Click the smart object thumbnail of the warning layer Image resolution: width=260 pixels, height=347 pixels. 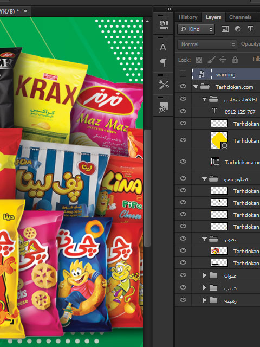pyautogui.click(x=202, y=74)
